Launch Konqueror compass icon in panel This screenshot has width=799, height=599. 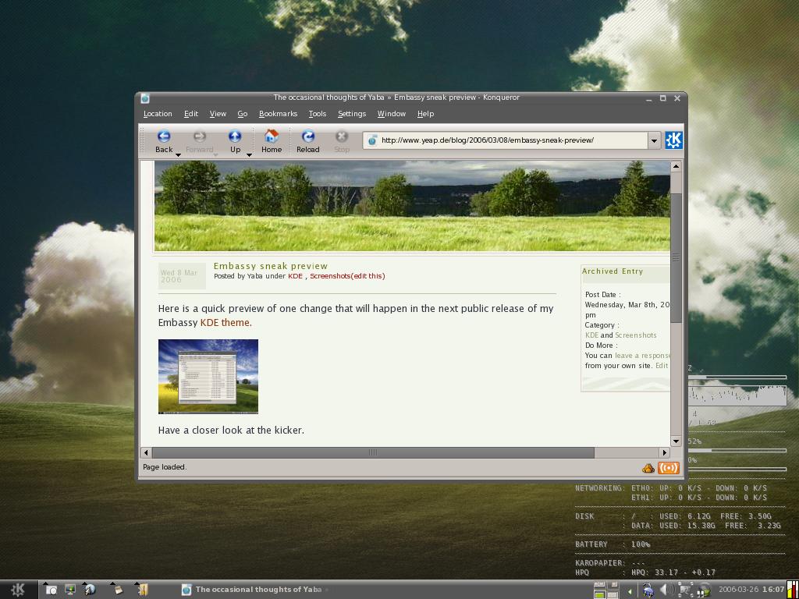(x=90, y=590)
